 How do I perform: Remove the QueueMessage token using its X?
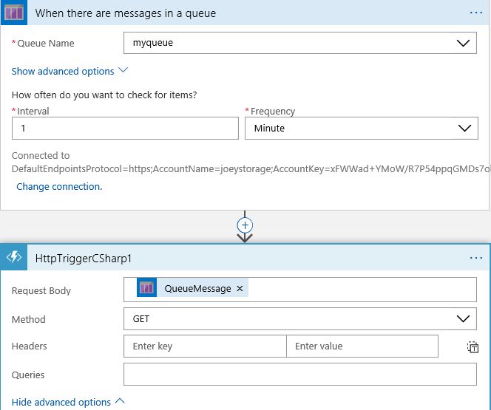pos(240,288)
